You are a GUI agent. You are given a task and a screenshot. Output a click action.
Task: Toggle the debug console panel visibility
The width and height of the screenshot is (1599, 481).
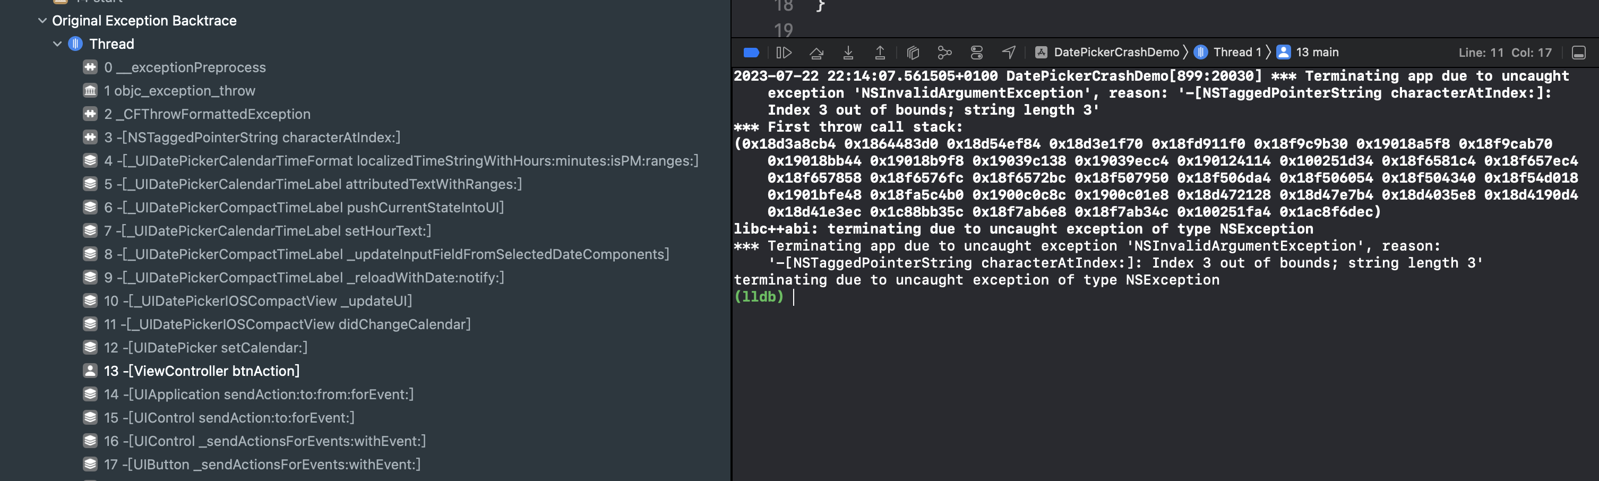[x=1578, y=53]
